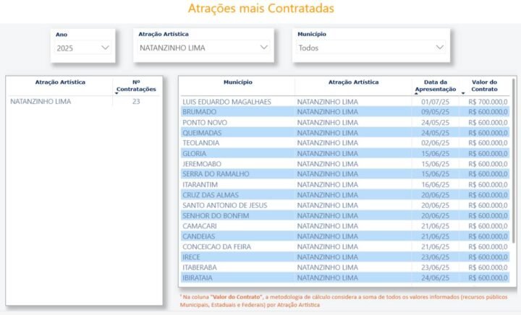Screen dimensions: 521x315
Task: Click the 09/05/25 date in BRUMADO row
Action: [436, 112]
